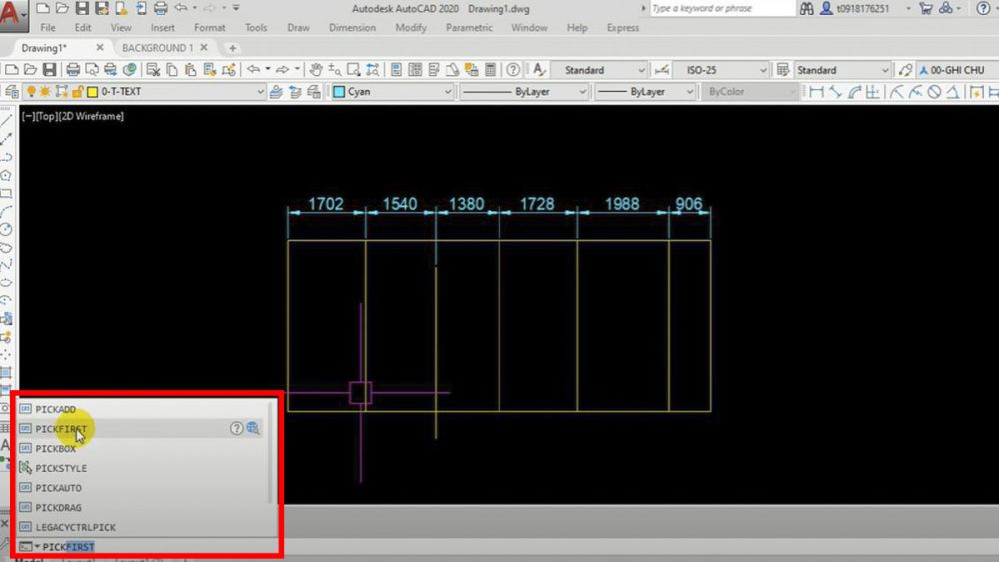Toggle the layer freeze sun icon
Screen dimensions: 999x562
tap(45, 92)
